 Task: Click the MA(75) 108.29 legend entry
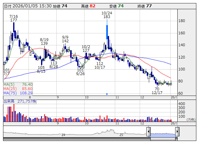click(x=18, y=93)
